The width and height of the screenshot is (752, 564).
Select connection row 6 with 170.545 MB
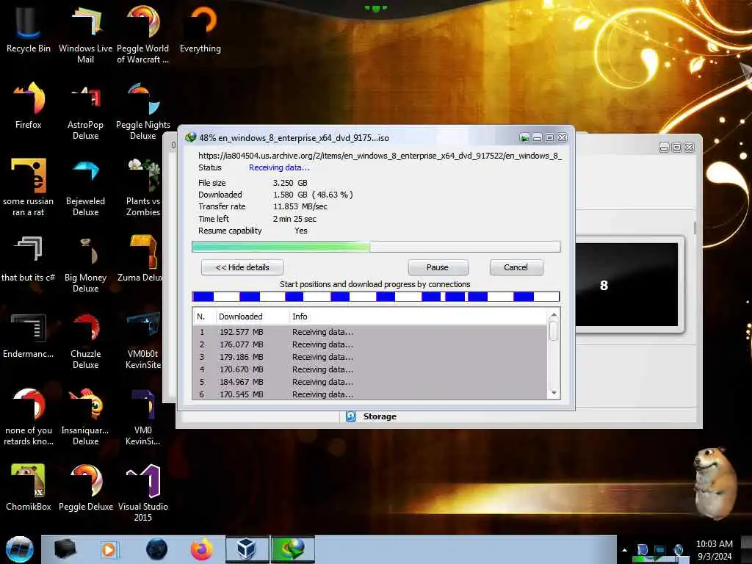pos(370,394)
